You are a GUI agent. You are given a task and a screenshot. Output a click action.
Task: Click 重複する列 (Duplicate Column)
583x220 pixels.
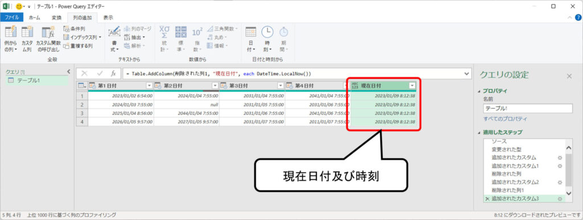77,45
